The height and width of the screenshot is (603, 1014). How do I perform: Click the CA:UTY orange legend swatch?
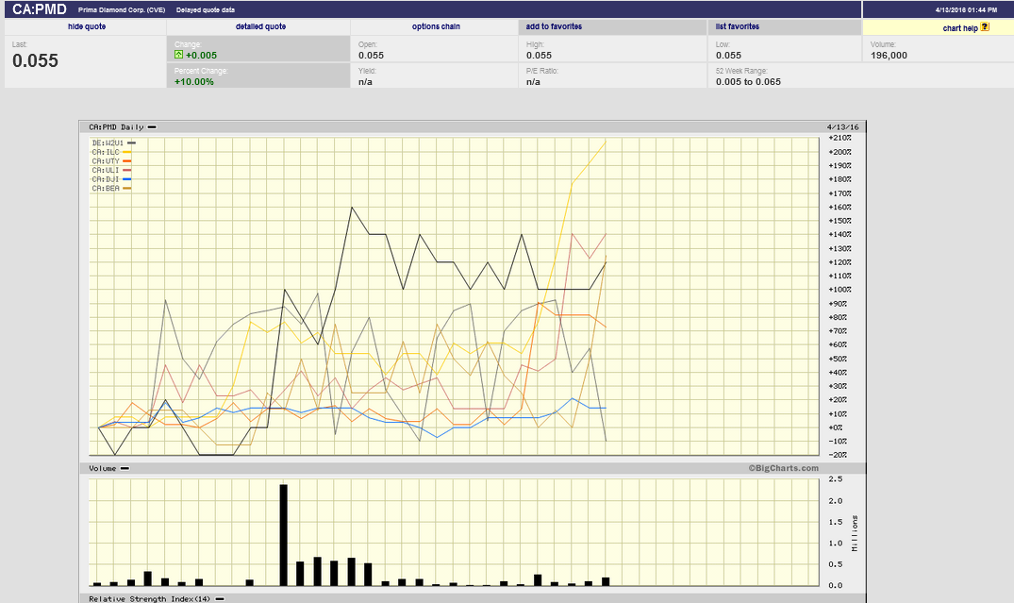tap(126, 161)
